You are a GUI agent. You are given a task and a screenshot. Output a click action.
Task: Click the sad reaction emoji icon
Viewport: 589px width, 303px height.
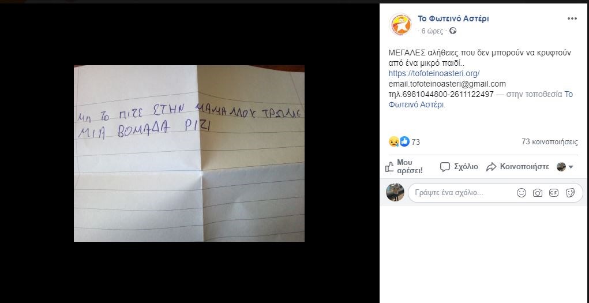point(393,142)
